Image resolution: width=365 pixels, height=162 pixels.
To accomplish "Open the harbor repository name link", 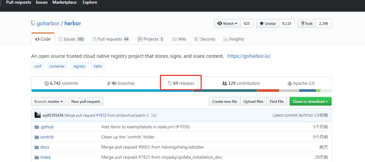I will pos(73,23).
